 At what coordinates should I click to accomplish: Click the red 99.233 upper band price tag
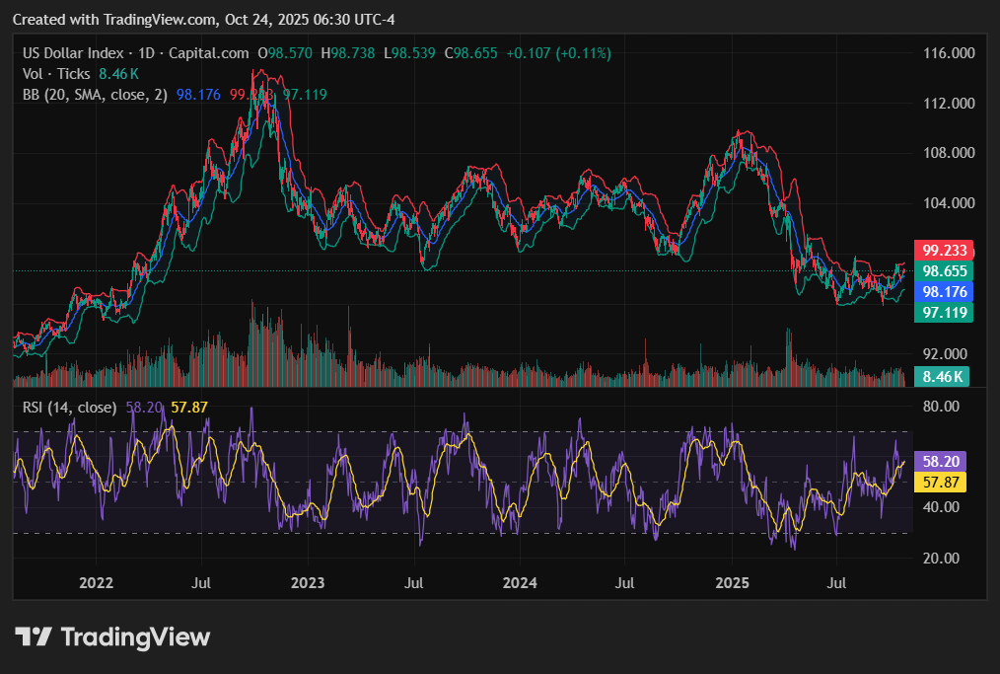coord(944,250)
